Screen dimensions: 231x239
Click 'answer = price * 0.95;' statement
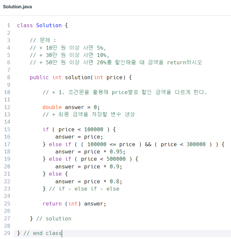[x=90, y=152]
